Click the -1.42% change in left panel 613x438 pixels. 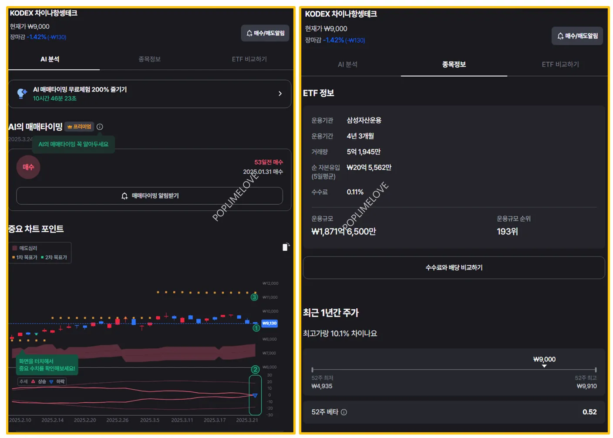click(x=37, y=37)
